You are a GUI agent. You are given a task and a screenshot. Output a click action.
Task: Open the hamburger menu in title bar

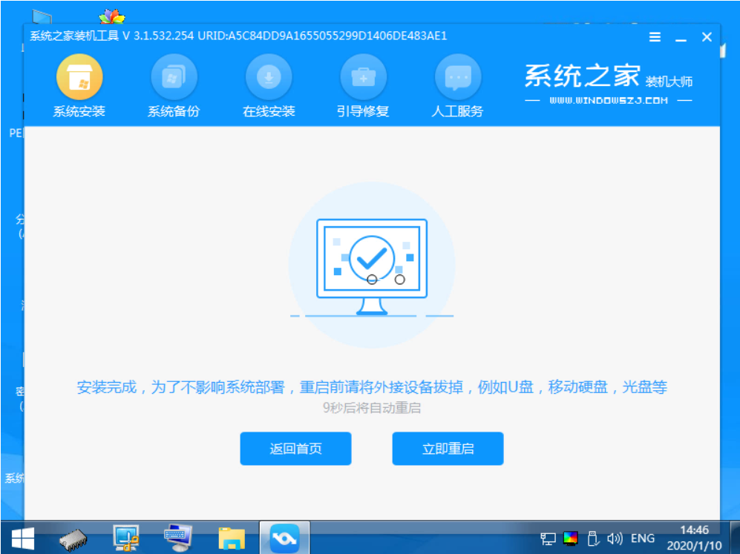point(655,36)
